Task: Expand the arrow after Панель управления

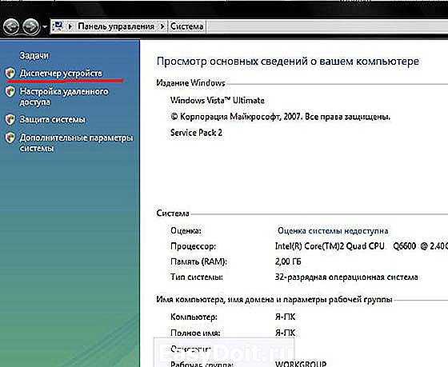Action: click(x=162, y=26)
